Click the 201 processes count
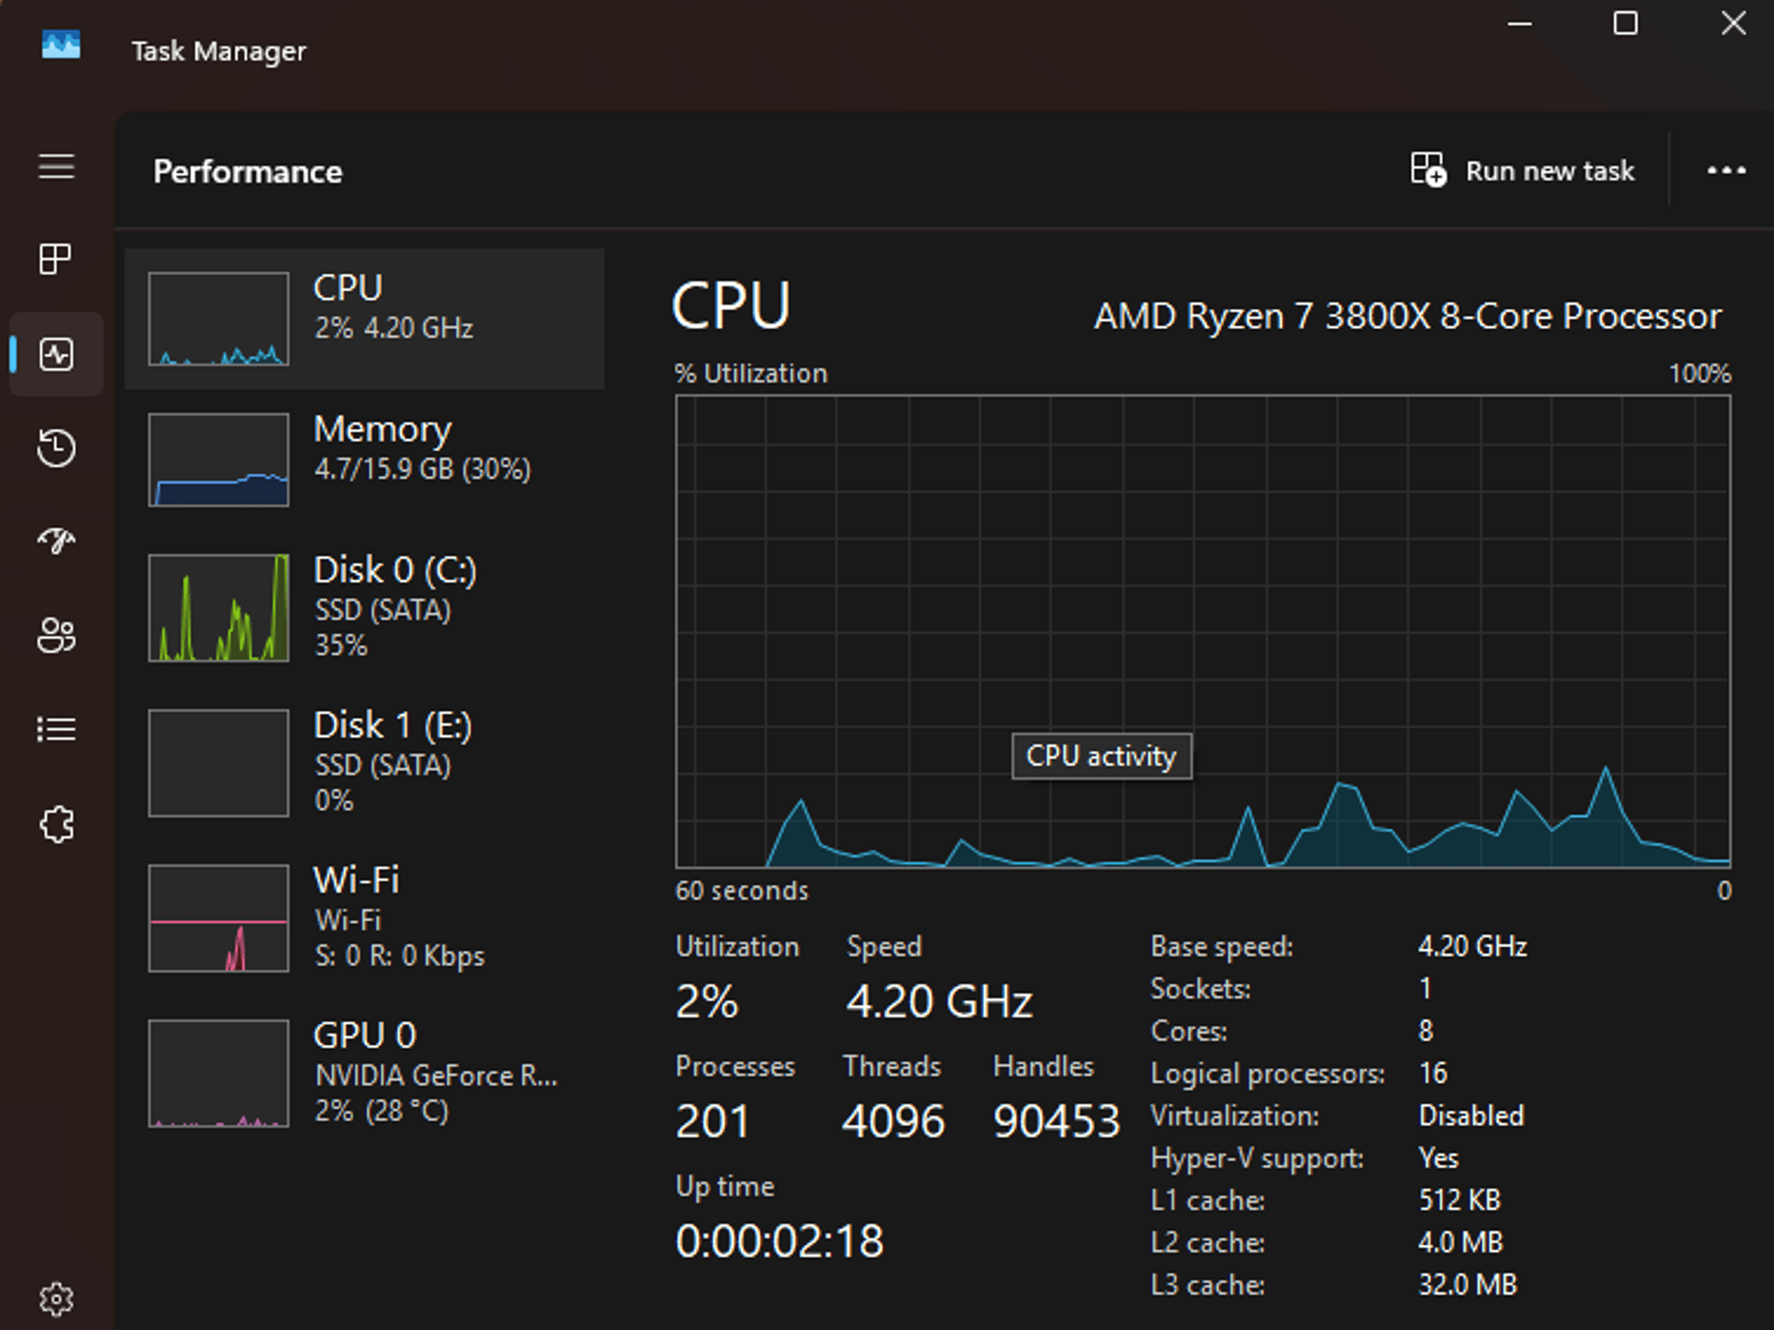Viewport: 1774px width, 1330px height. [x=712, y=1121]
